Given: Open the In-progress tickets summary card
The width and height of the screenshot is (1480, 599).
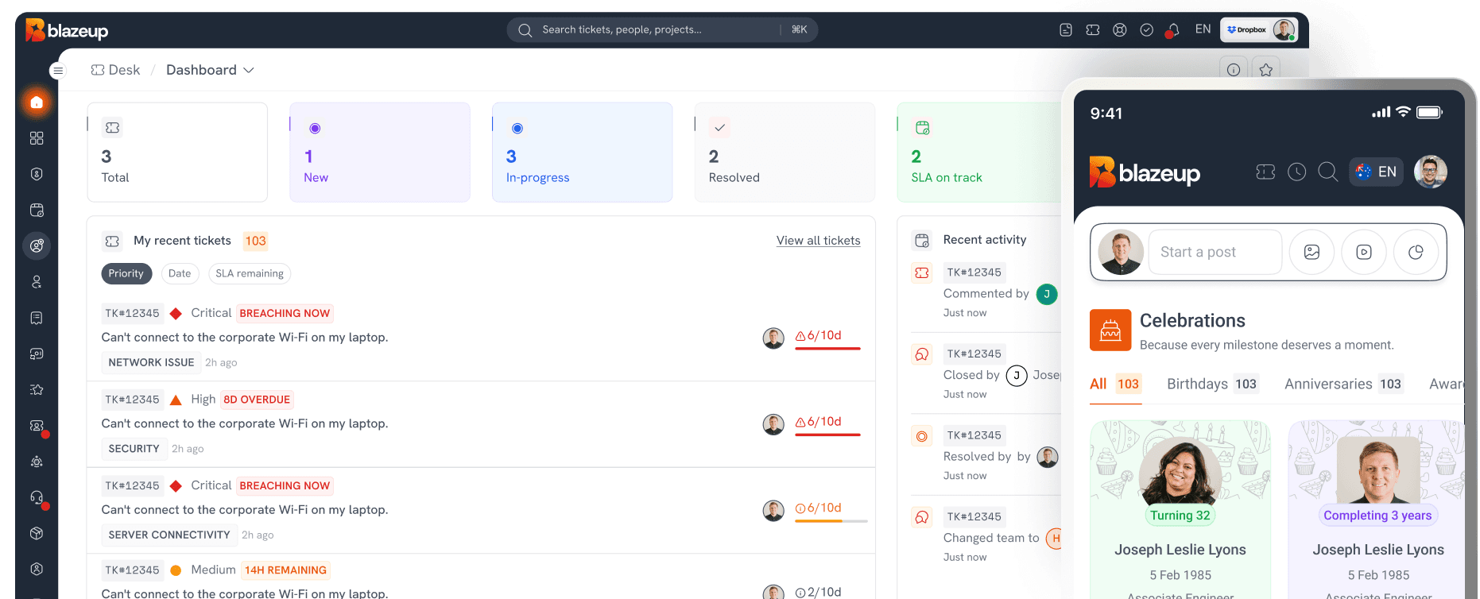Looking at the screenshot, I should pos(583,153).
